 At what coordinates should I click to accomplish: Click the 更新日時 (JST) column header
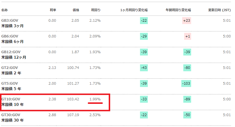[x=219, y=10]
